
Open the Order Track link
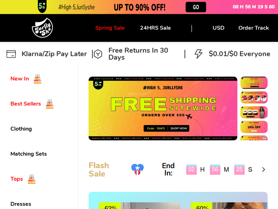pos(254,28)
